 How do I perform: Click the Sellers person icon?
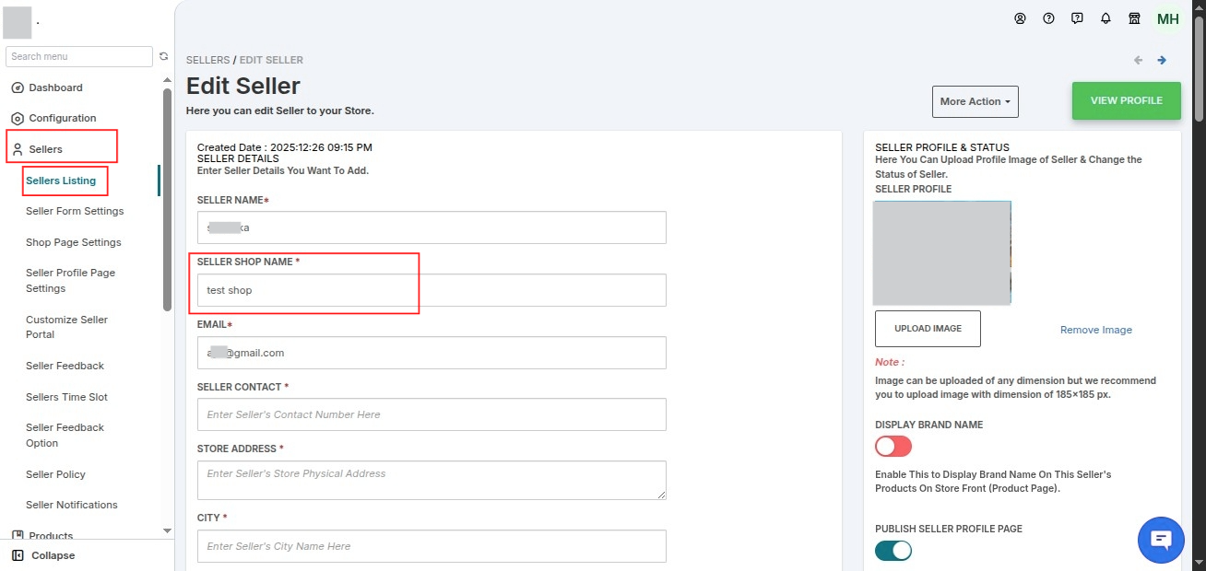pyautogui.click(x=17, y=148)
